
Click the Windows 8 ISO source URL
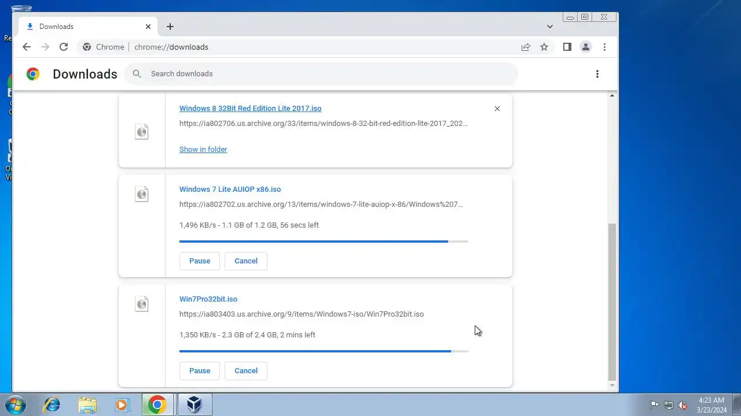(x=324, y=124)
